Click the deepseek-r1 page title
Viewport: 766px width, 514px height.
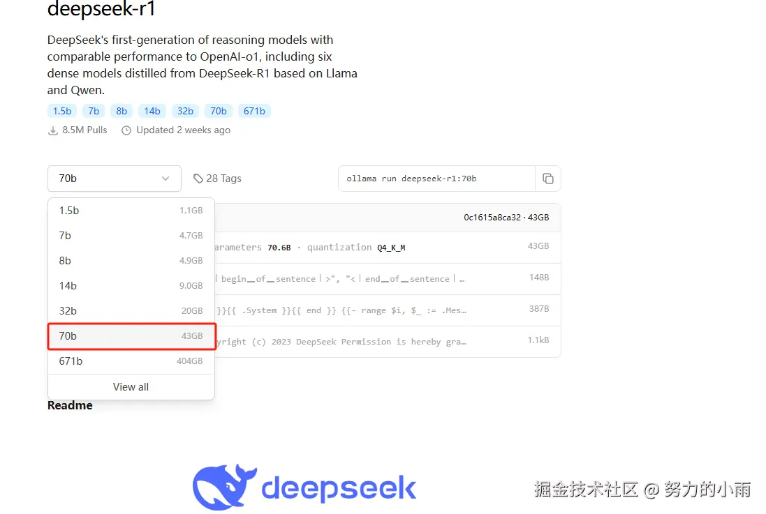coord(101,9)
